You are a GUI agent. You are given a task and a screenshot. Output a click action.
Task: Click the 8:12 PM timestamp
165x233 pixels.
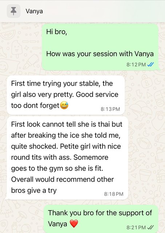(136, 65)
